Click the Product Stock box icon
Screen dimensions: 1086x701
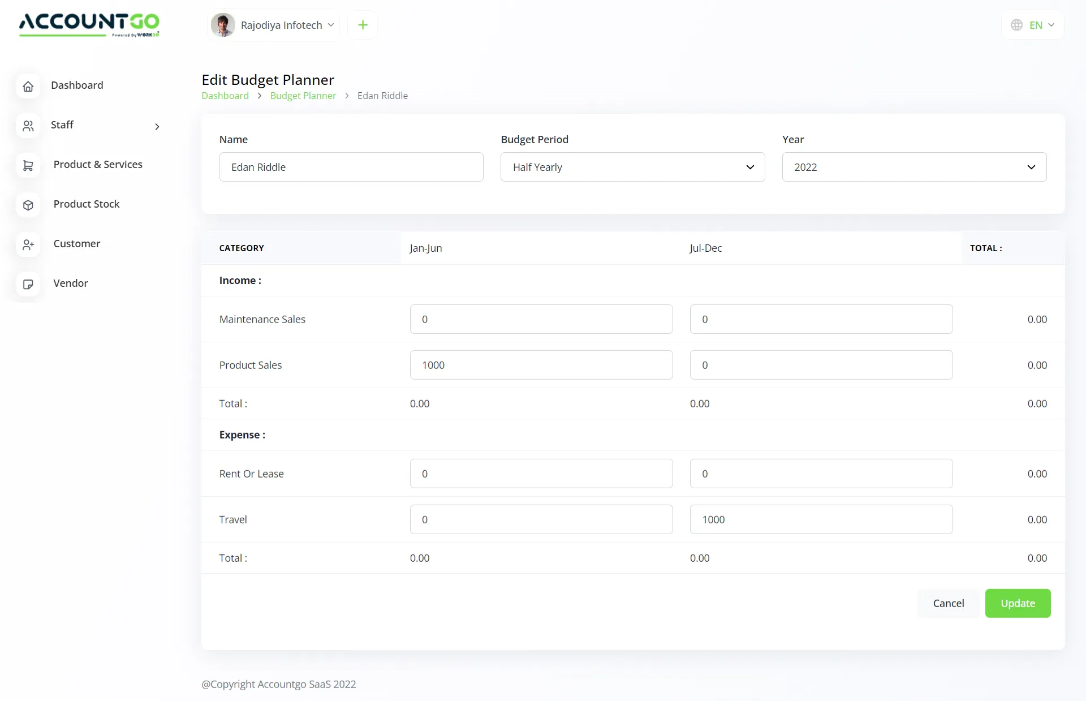[28, 205]
